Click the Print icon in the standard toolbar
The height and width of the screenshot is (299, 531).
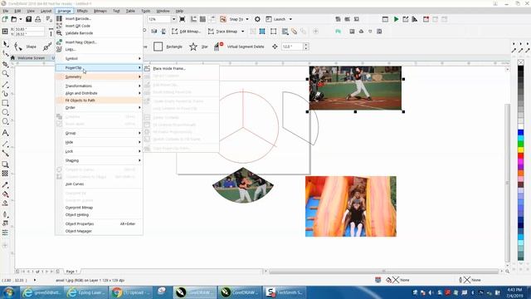38,19
